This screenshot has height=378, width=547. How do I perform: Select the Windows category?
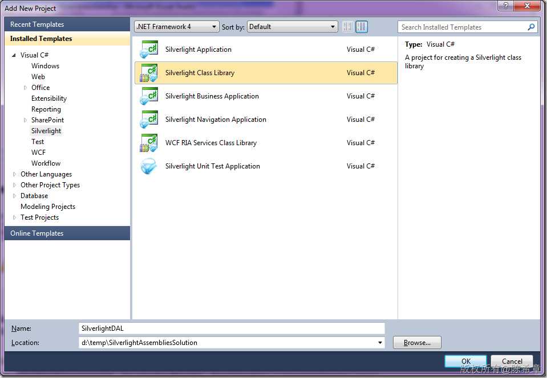click(x=46, y=66)
